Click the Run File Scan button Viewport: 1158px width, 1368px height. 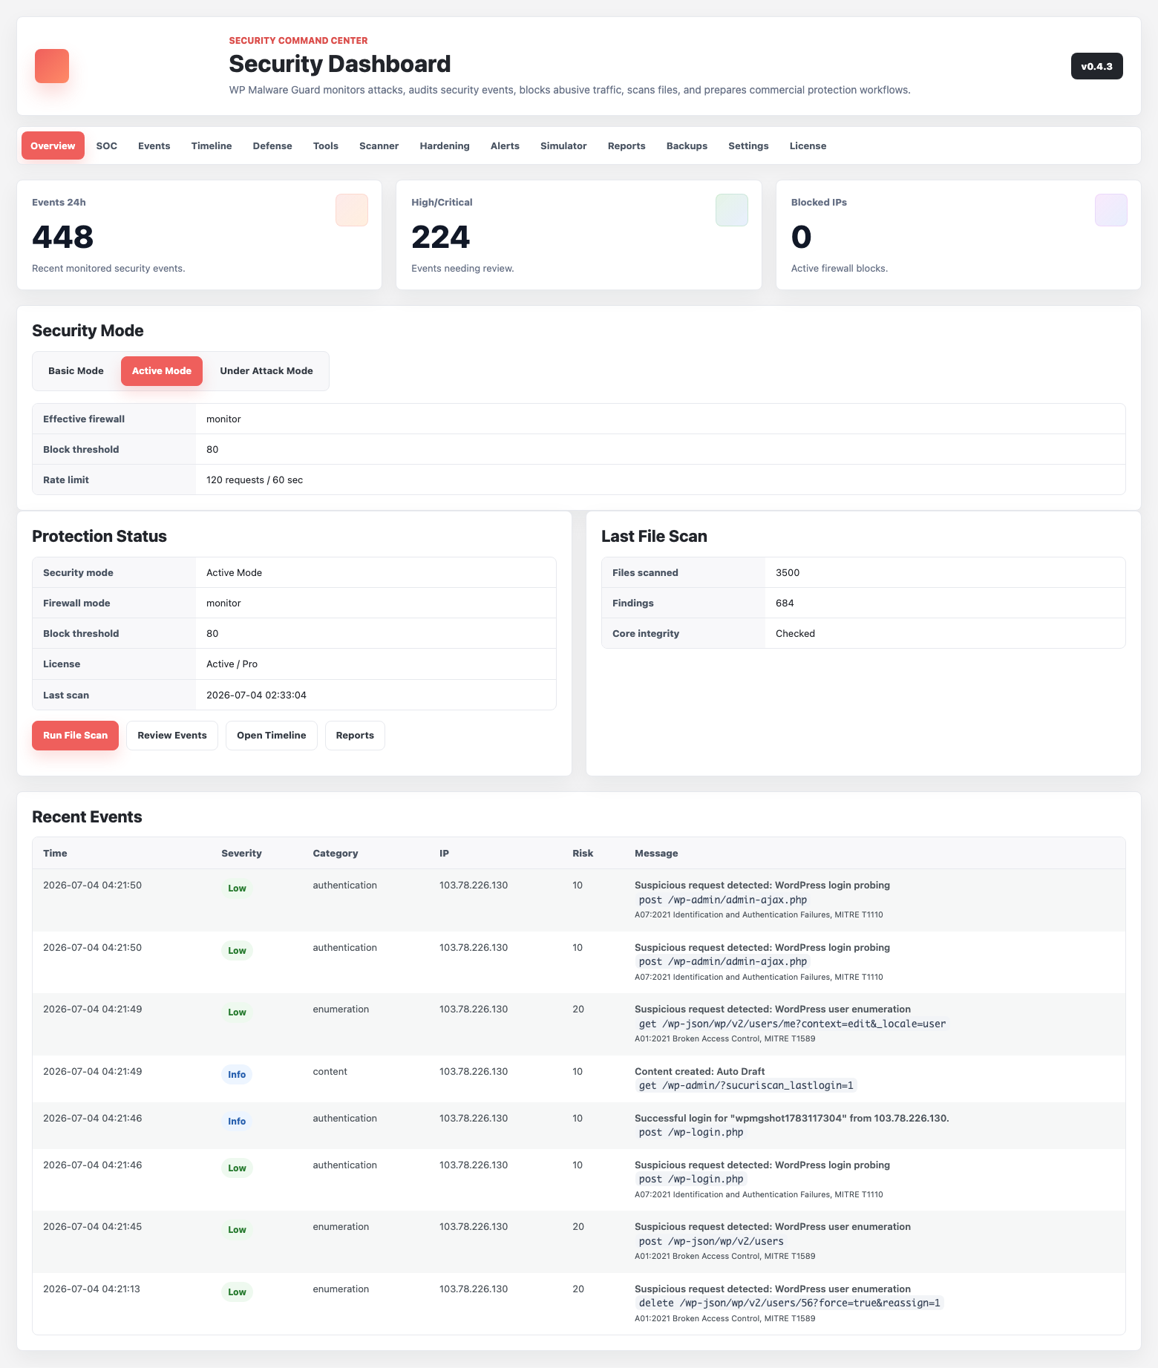(75, 736)
